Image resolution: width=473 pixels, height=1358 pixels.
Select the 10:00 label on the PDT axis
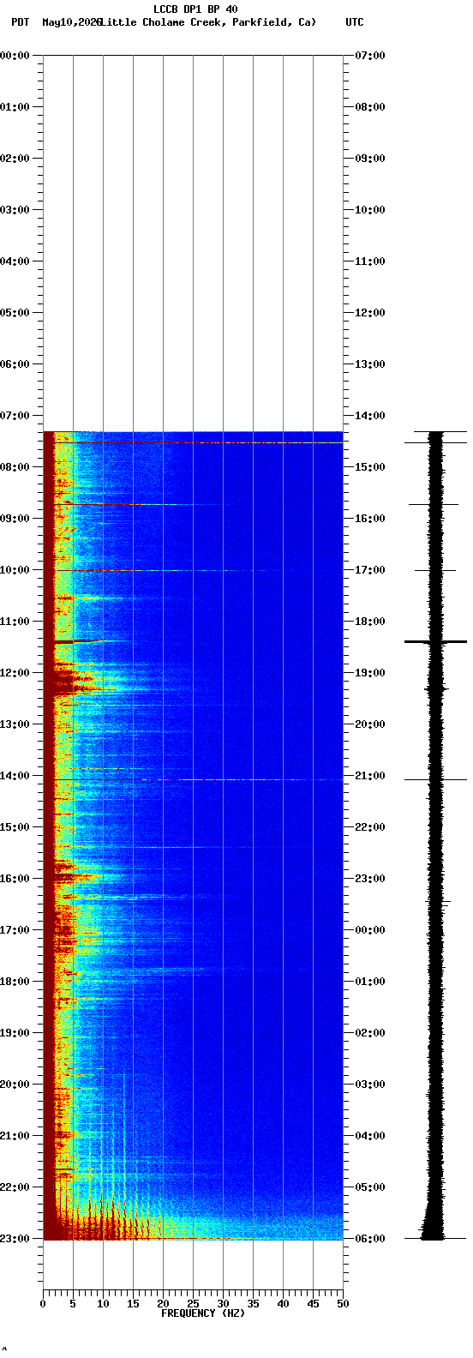click(x=15, y=570)
